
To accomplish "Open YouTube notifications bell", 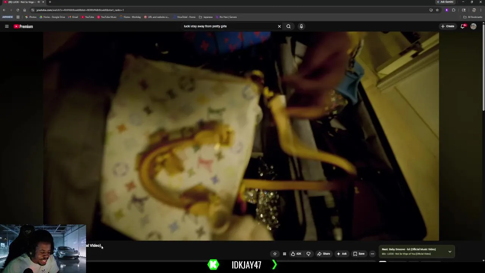I will tap(463, 26).
